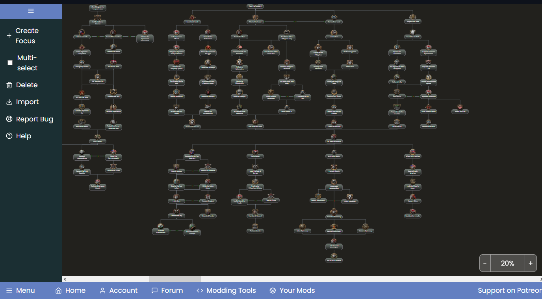This screenshot has width=542, height=299.
Task: Enable the Multi-select checkbox
Action: [10, 63]
